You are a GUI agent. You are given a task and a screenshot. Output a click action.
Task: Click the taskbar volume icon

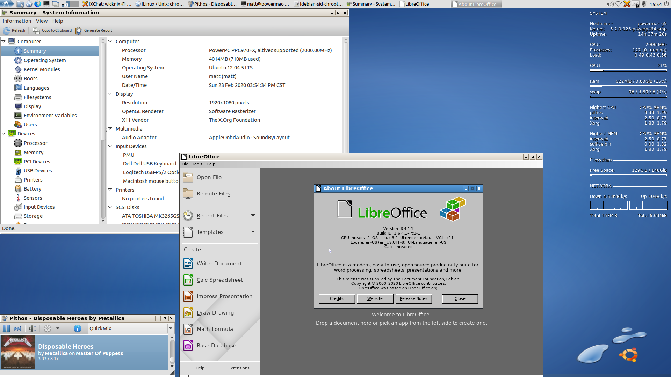coord(610,4)
